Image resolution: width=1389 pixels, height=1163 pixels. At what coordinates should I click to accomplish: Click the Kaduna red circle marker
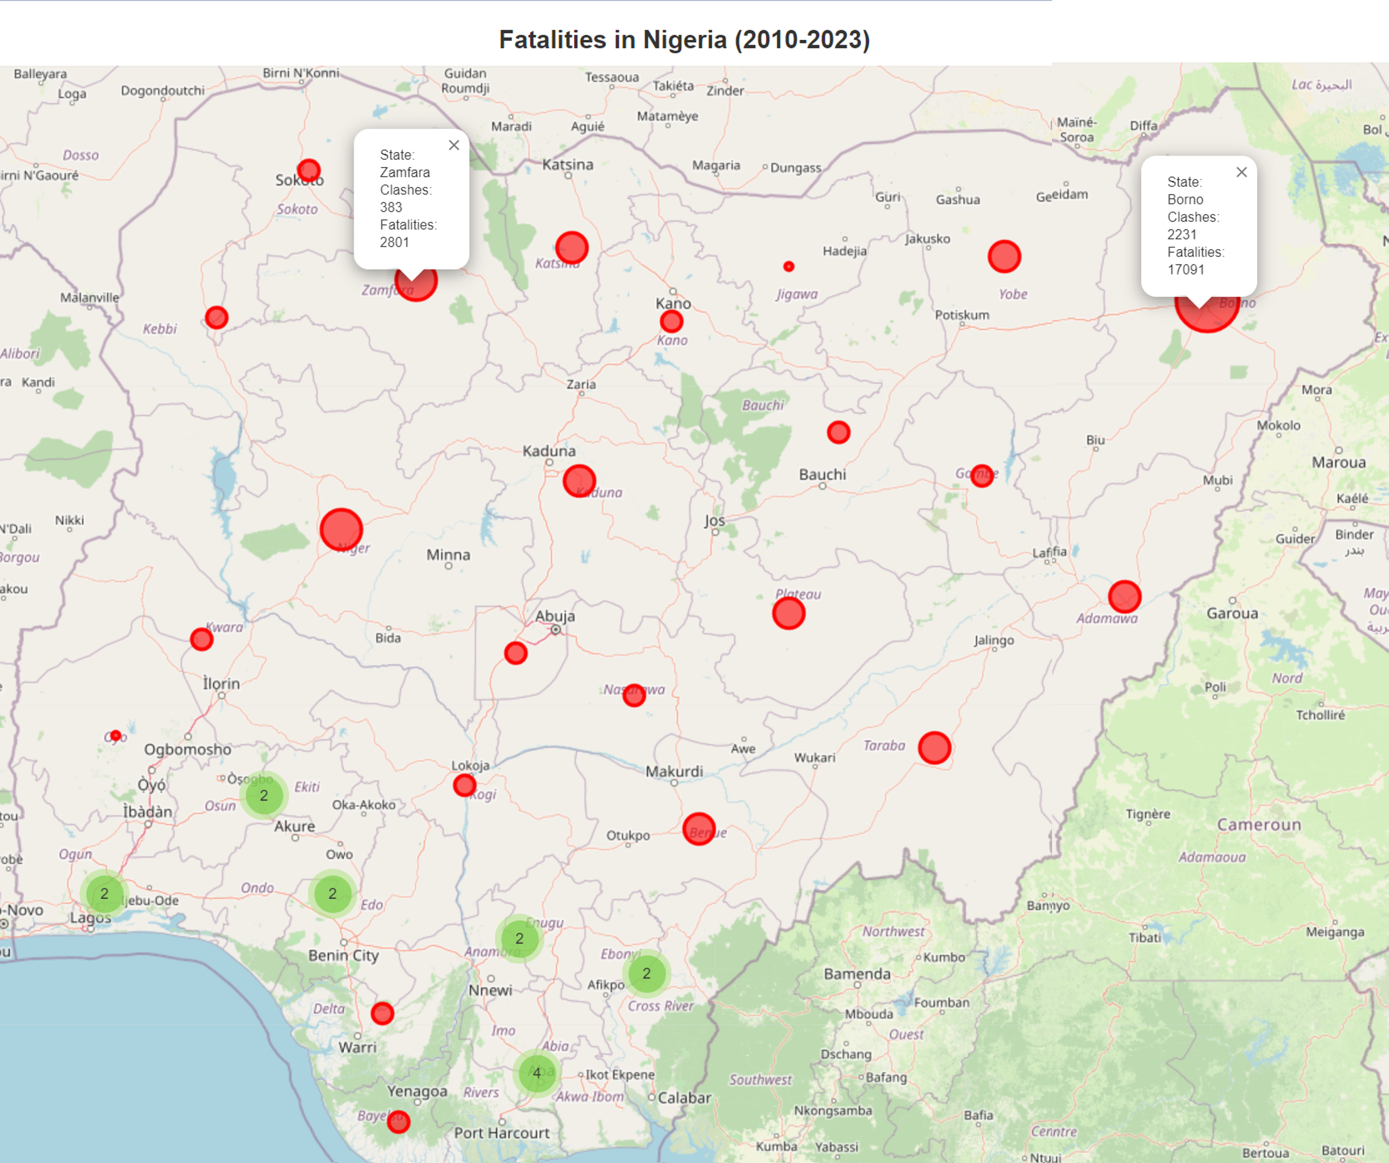[579, 481]
